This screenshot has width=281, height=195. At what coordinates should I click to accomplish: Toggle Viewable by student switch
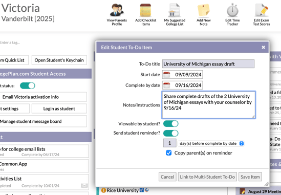(171, 124)
